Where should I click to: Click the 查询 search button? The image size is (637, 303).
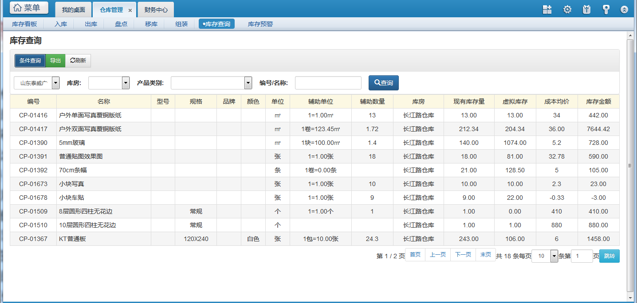[384, 83]
